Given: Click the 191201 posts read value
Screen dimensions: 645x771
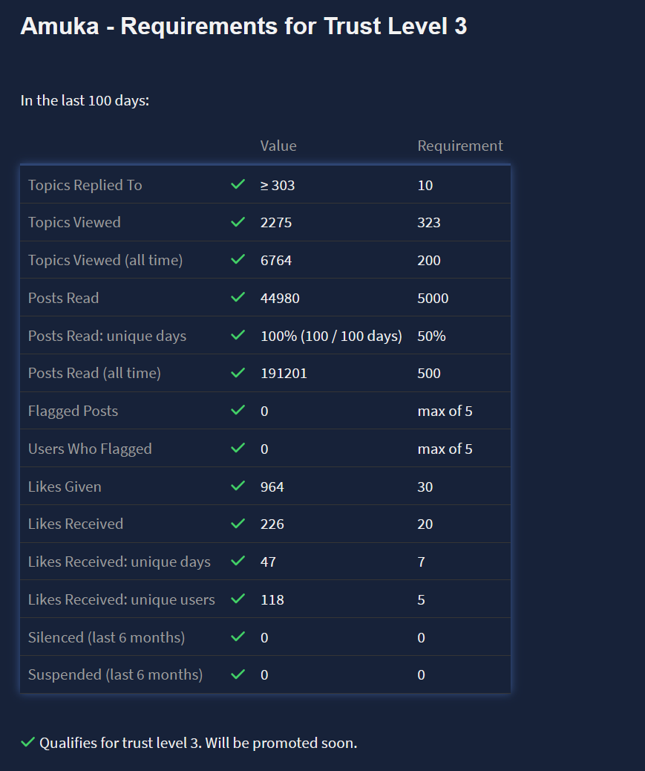Looking at the screenshot, I should [284, 373].
